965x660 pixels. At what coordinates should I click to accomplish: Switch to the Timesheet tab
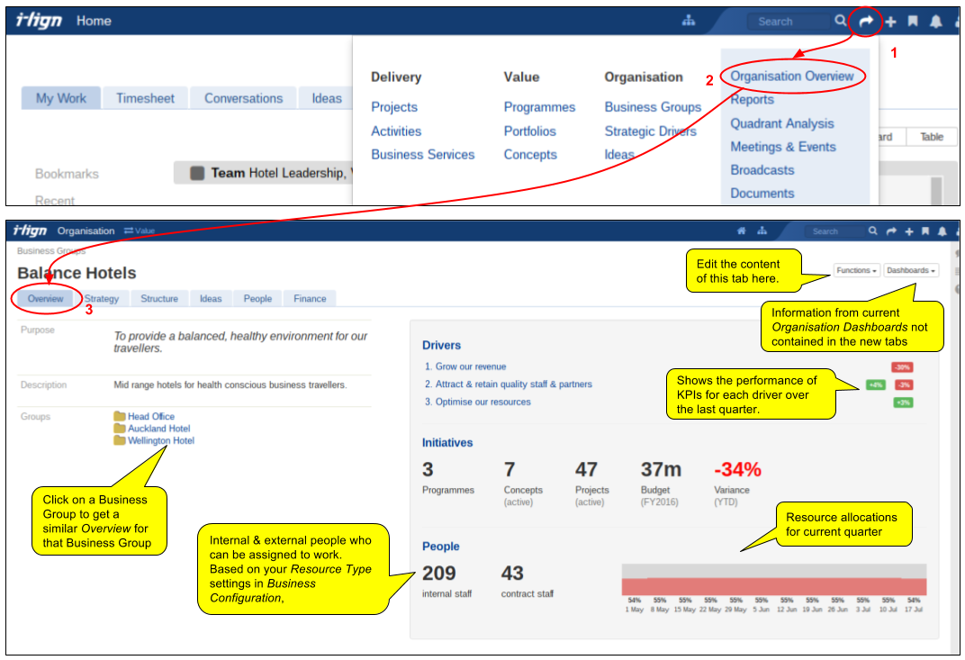145,98
